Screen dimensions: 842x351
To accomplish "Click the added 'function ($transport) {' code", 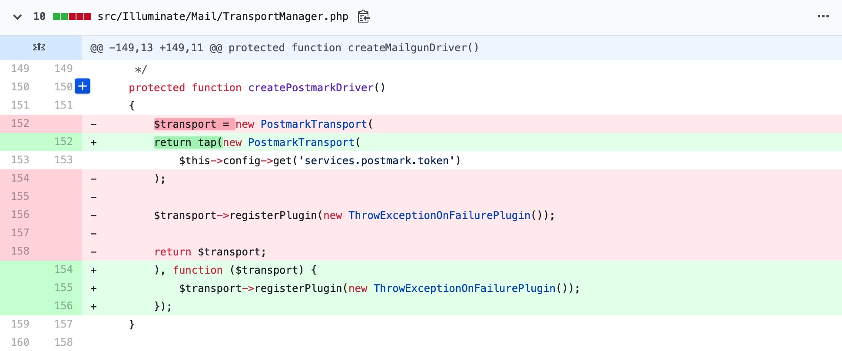I will tap(245, 270).
